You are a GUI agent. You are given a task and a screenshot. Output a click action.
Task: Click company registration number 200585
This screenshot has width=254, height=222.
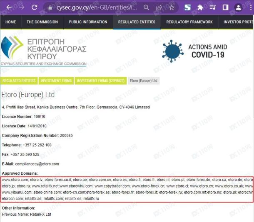66,136
